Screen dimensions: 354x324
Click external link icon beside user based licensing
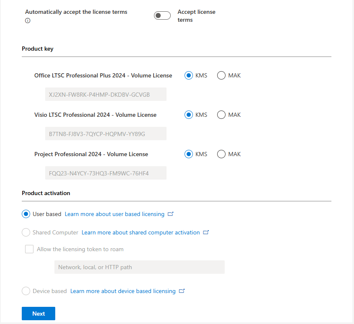click(170, 214)
